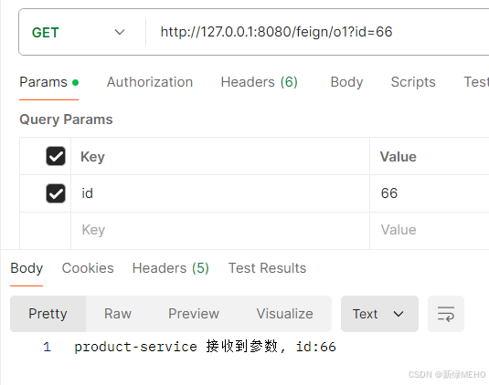View the Test Results tab
This screenshot has width=489, height=385.
(x=267, y=268)
